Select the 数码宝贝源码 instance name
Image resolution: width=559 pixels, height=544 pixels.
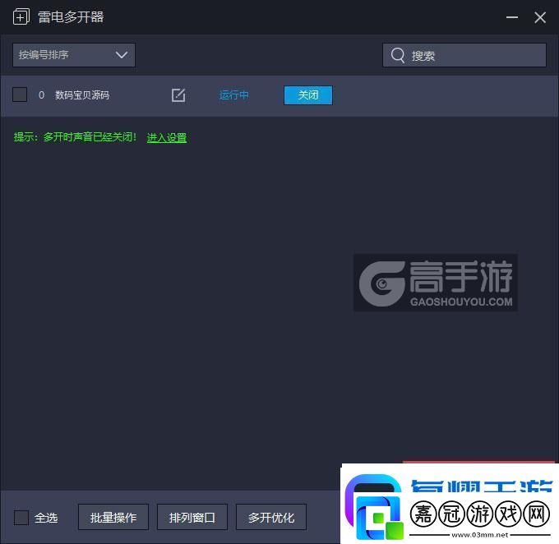click(x=82, y=95)
